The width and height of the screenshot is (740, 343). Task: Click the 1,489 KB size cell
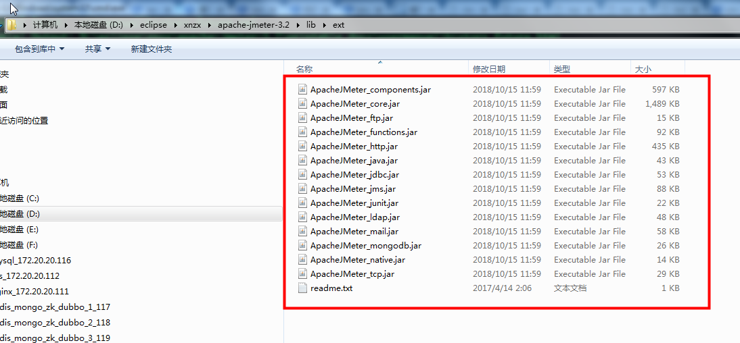(662, 104)
